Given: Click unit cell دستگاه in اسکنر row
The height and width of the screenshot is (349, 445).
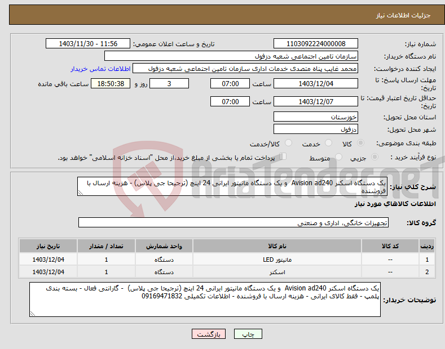Looking at the screenshot, I should pos(164,272).
